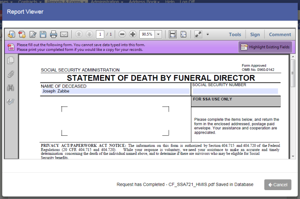Click Help menu behind dialog

coord(170,2)
